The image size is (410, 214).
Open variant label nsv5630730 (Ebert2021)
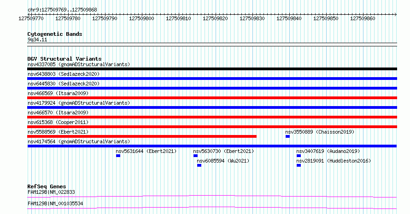pos(223,151)
